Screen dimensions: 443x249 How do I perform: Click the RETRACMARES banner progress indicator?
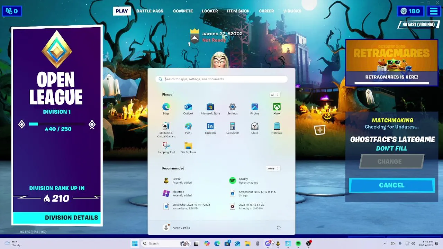tap(392, 83)
